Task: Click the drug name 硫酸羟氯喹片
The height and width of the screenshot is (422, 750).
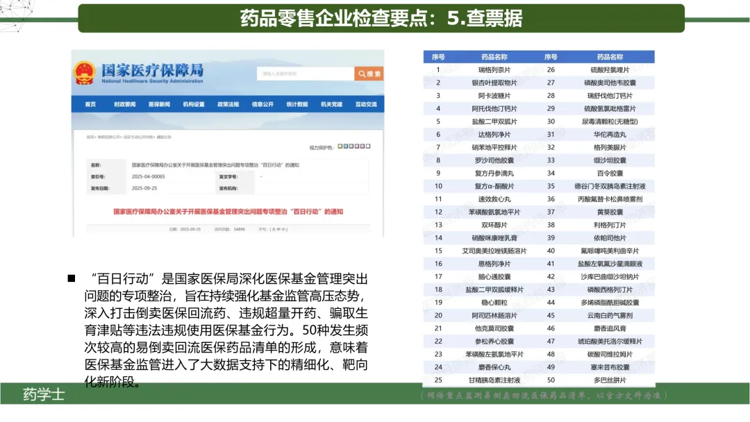Action: coord(610,70)
